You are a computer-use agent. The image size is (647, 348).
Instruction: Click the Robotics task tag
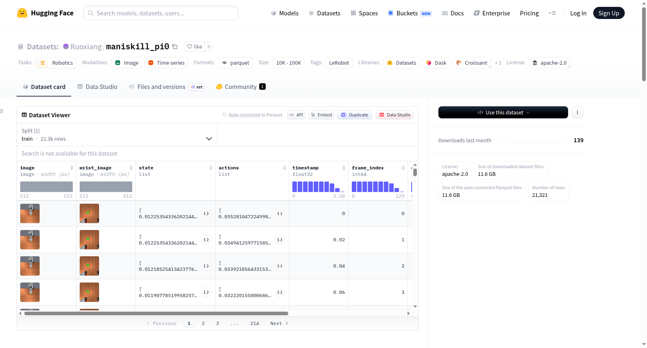point(56,63)
